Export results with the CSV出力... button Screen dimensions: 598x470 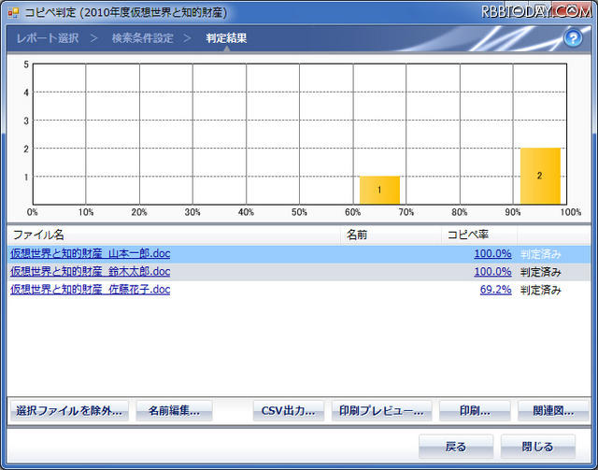(x=289, y=411)
